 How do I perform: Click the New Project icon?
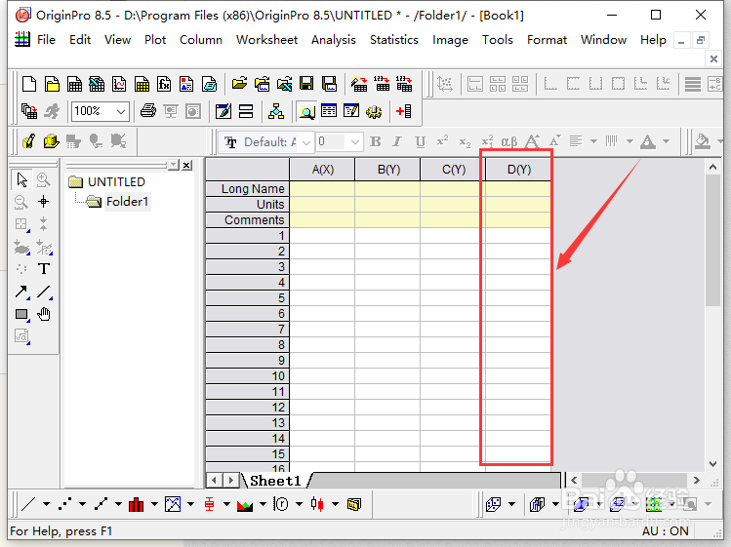click(29, 84)
